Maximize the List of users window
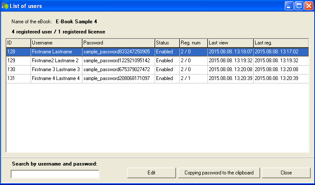This screenshot has width=315, height=185. click(298, 6)
